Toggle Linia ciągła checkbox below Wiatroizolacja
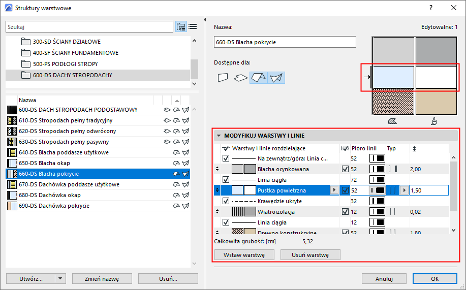The width and height of the screenshot is (466, 290). (x=226, y=222)
